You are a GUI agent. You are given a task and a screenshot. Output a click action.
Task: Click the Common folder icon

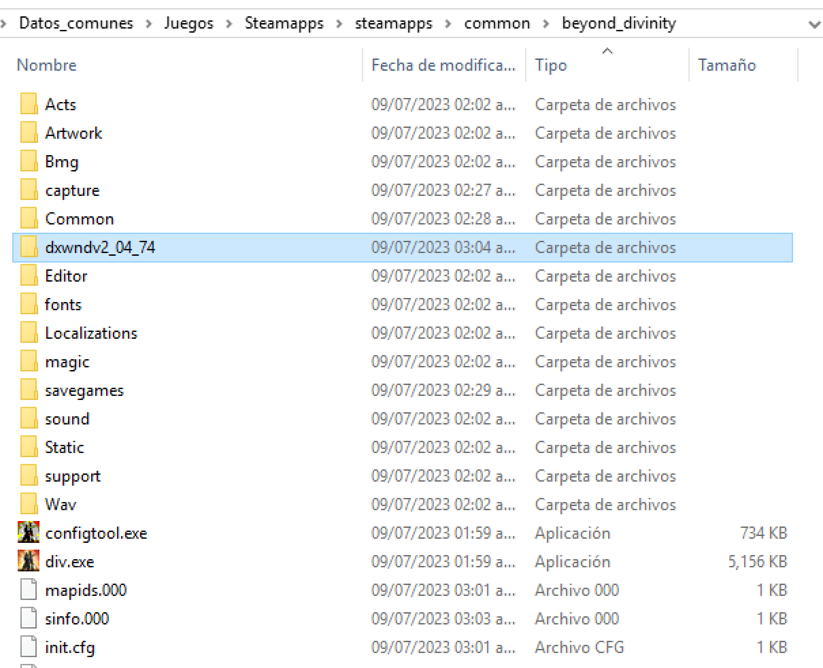pyautogui.click(x=29, y=218)
